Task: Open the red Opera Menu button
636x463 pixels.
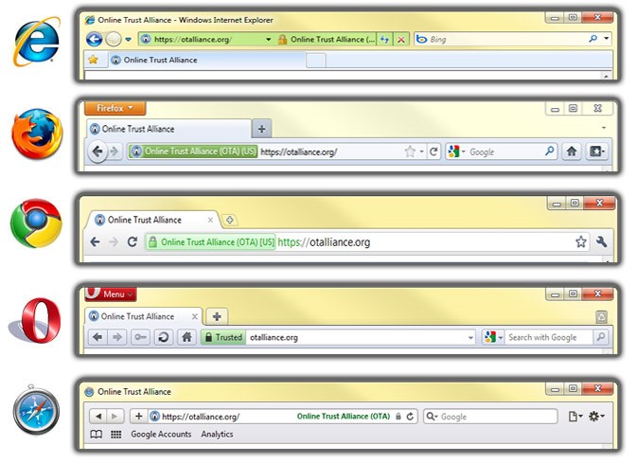Action: [111, 294]
